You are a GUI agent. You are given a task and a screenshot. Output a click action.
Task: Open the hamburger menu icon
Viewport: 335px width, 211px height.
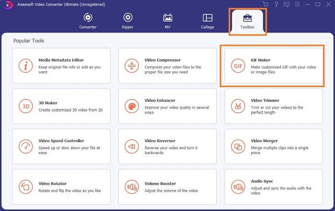(x=297, y=4)
